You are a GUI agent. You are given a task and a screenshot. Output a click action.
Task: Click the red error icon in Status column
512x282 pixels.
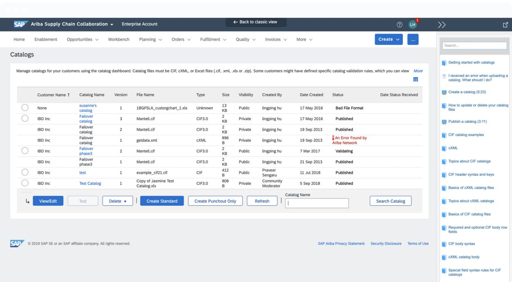pyautogui.click(x=333, y=138)
